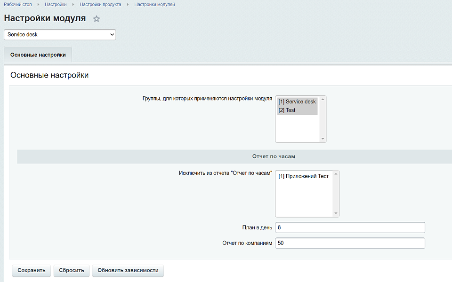Click the Отчет по часам section header
The width and height of the screenshot is (452, 282).
pos(272,156)
